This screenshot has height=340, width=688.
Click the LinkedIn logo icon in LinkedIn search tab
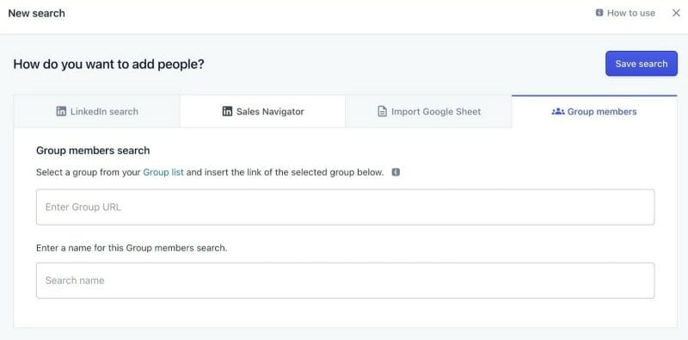[61, 112]
